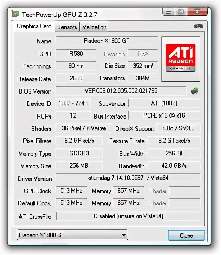Click the GPU field showing R580
The height and width of the screenshot is (255, 221).
76,53
